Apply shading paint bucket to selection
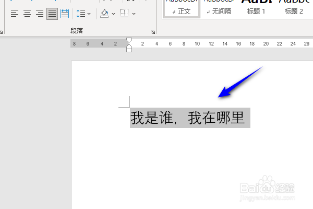This screenshot has height=209, width=313. (104, 14)
